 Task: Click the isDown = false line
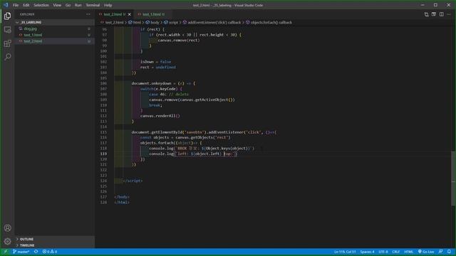[156, 62]
